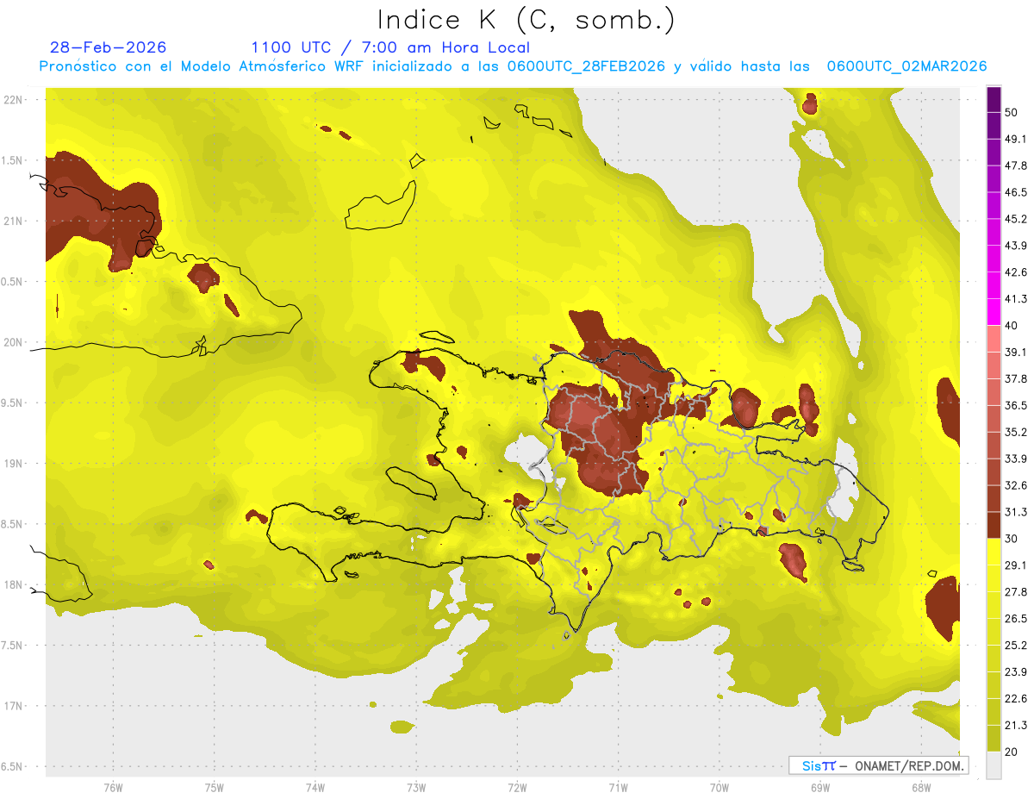This screenshot has height=799, width=1034.
Task: Click the '22.6' color scale label
Action: point(1016,699)
